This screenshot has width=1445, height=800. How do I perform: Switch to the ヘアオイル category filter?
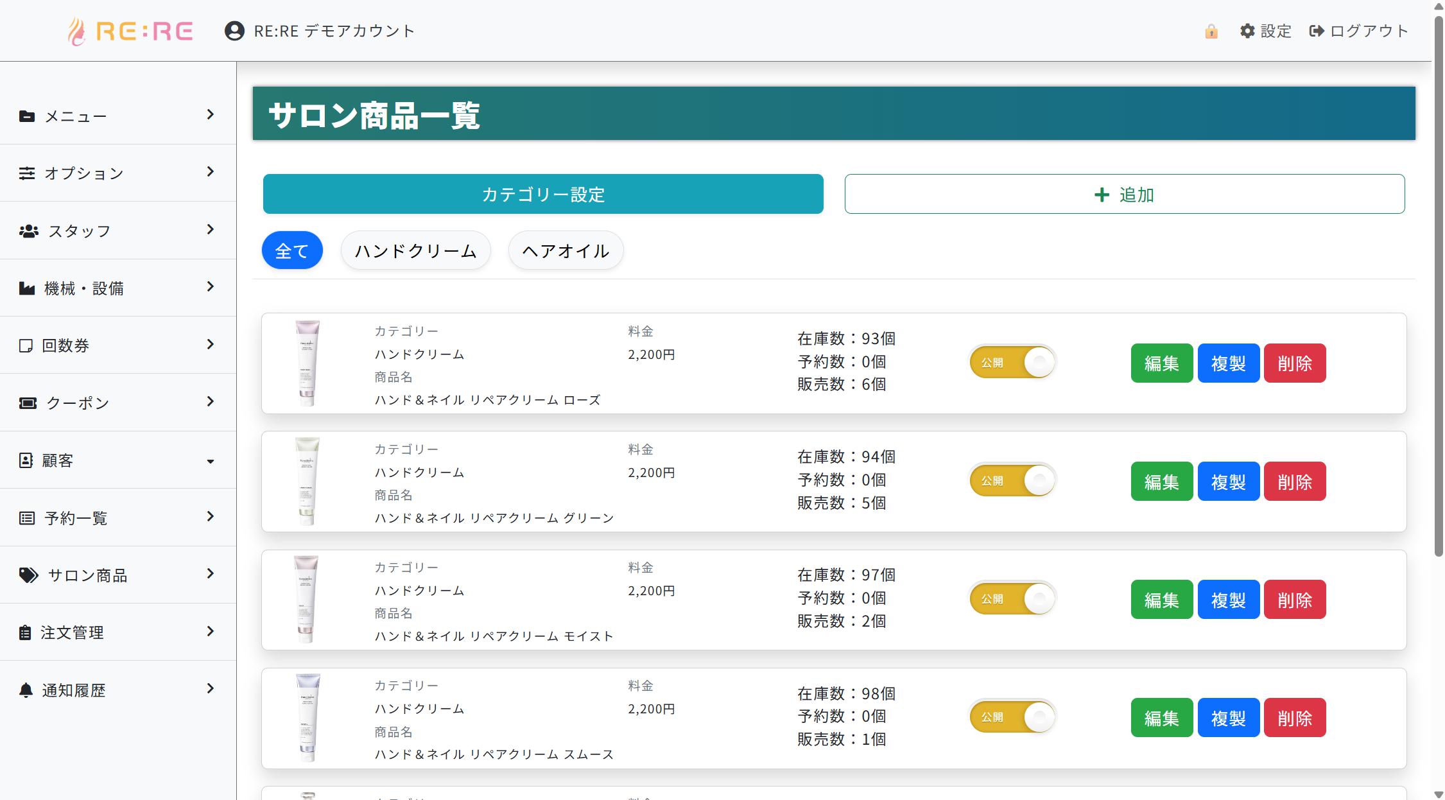pyautogui.click(x=565, y=250)
